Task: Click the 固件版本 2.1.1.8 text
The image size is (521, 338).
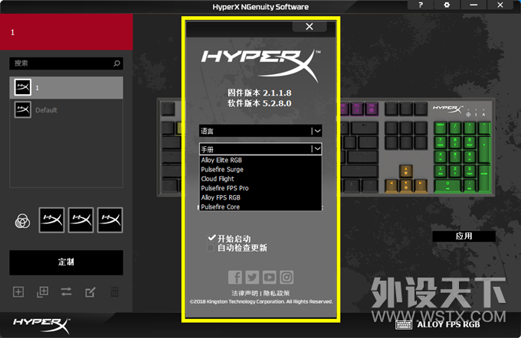Action: [x=260, y=93]
